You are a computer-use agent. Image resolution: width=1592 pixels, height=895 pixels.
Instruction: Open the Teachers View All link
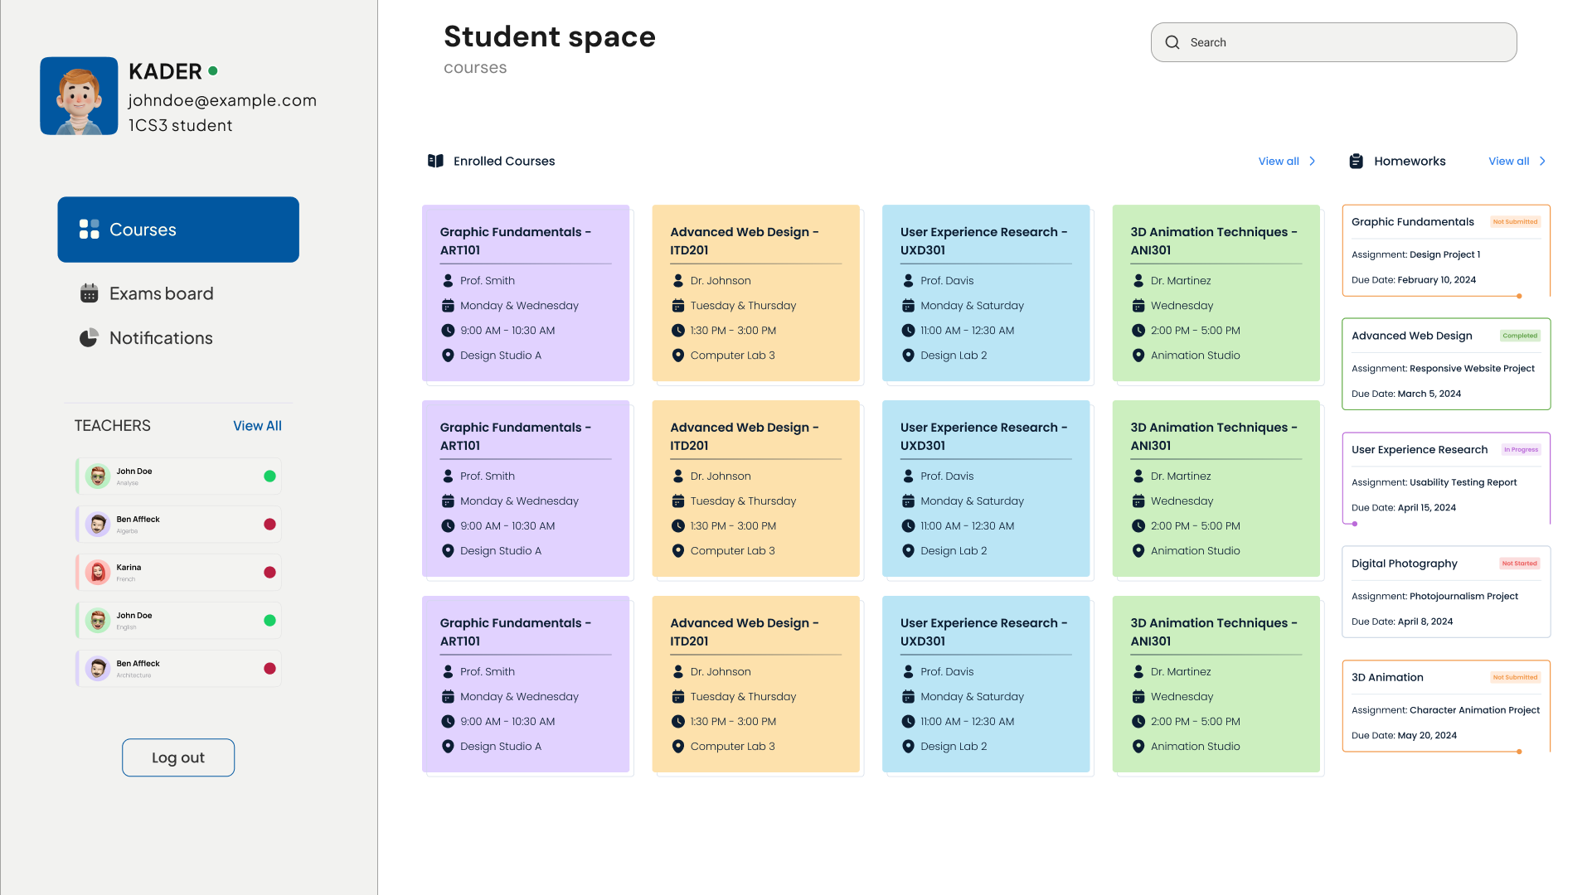(257, 426)
